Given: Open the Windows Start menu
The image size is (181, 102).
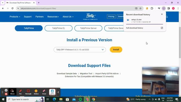Looking at the screenshot, I should 3,99.
